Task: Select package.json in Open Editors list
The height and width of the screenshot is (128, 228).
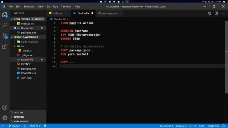Action: 28,33
